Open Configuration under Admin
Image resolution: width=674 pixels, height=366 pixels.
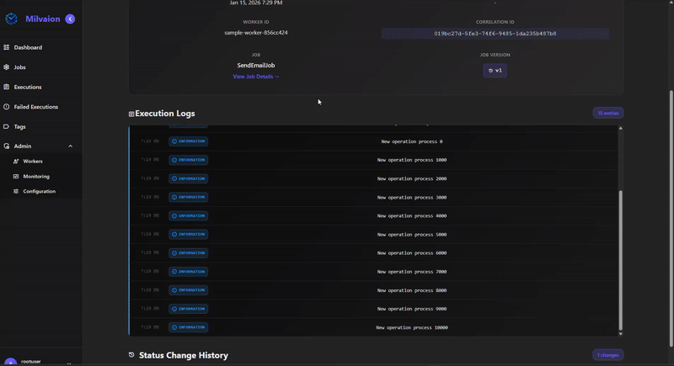click(39, 191)
